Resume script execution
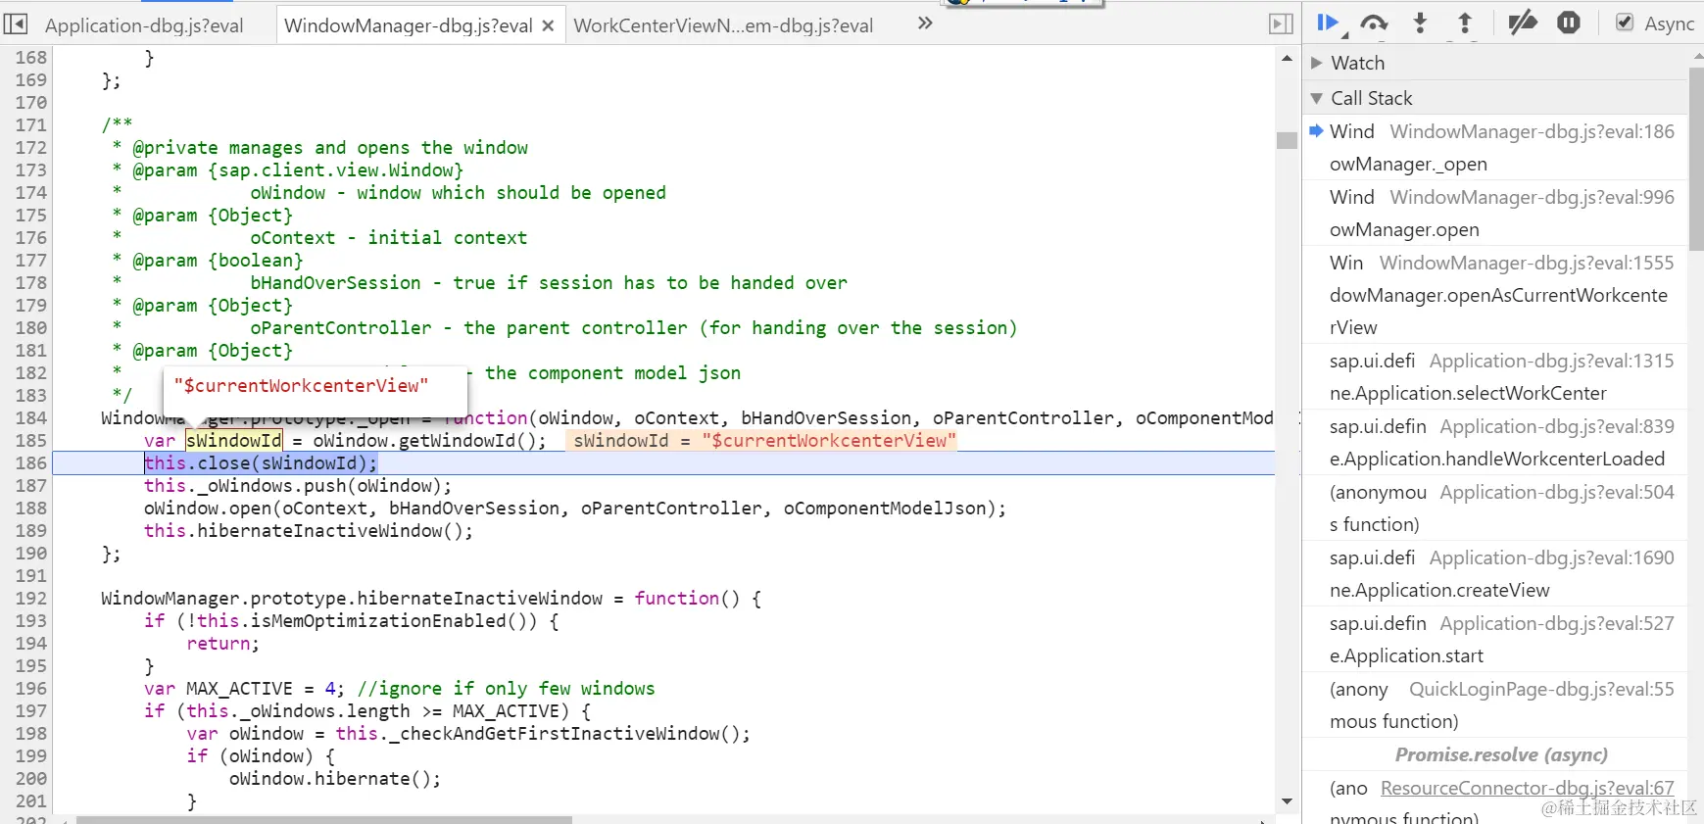The image size is (1704, 824). 1329,23
